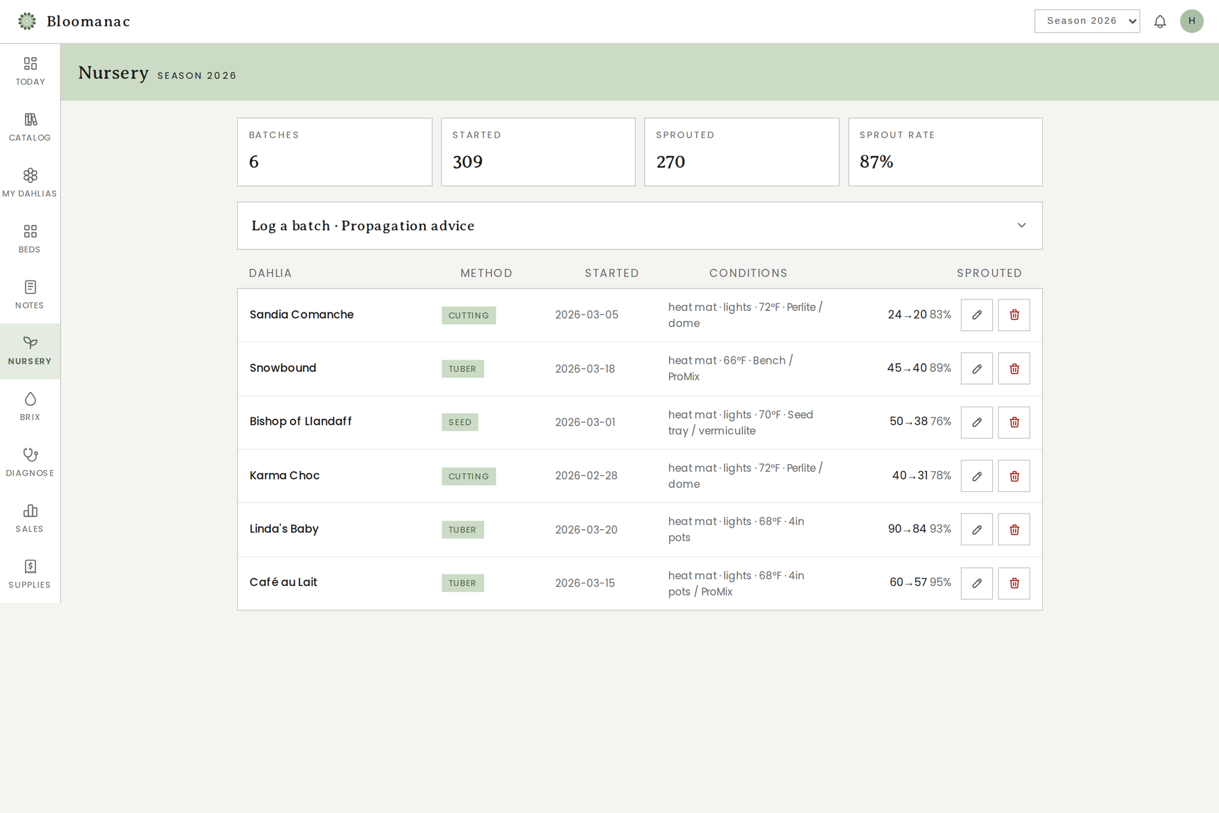Click the date 2026-02-28
Screen dimensions: 1219x813
tap(586, 476)
